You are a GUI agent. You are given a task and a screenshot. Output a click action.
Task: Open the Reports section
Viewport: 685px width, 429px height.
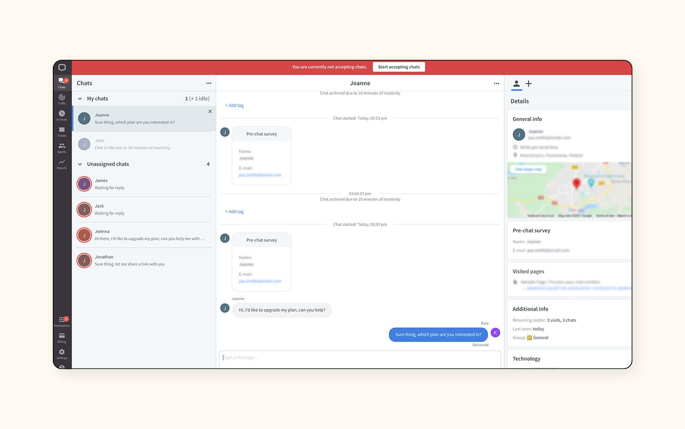[x=62, y=164]
